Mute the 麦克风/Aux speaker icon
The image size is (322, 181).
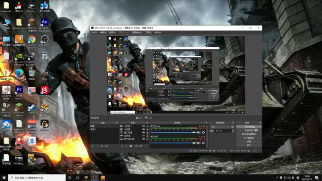(x=198, y=132)
